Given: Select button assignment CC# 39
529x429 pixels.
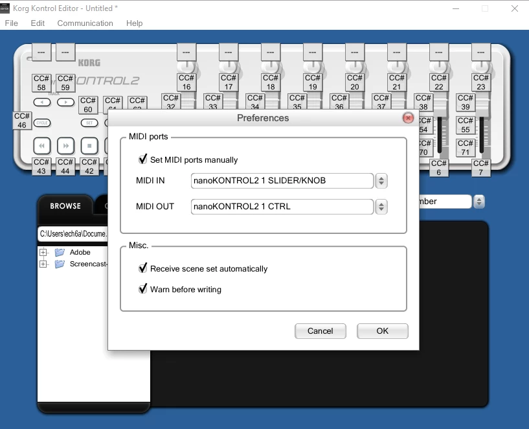Looking at the screenshot, I should coord(466,102).
